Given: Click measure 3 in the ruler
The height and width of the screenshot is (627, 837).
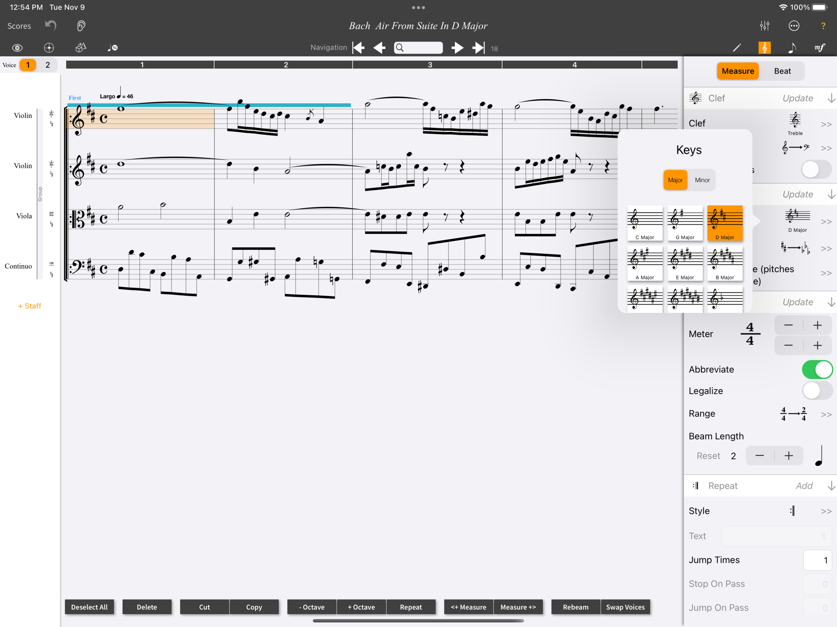Looking at the screenshot, I should point(427,65).
